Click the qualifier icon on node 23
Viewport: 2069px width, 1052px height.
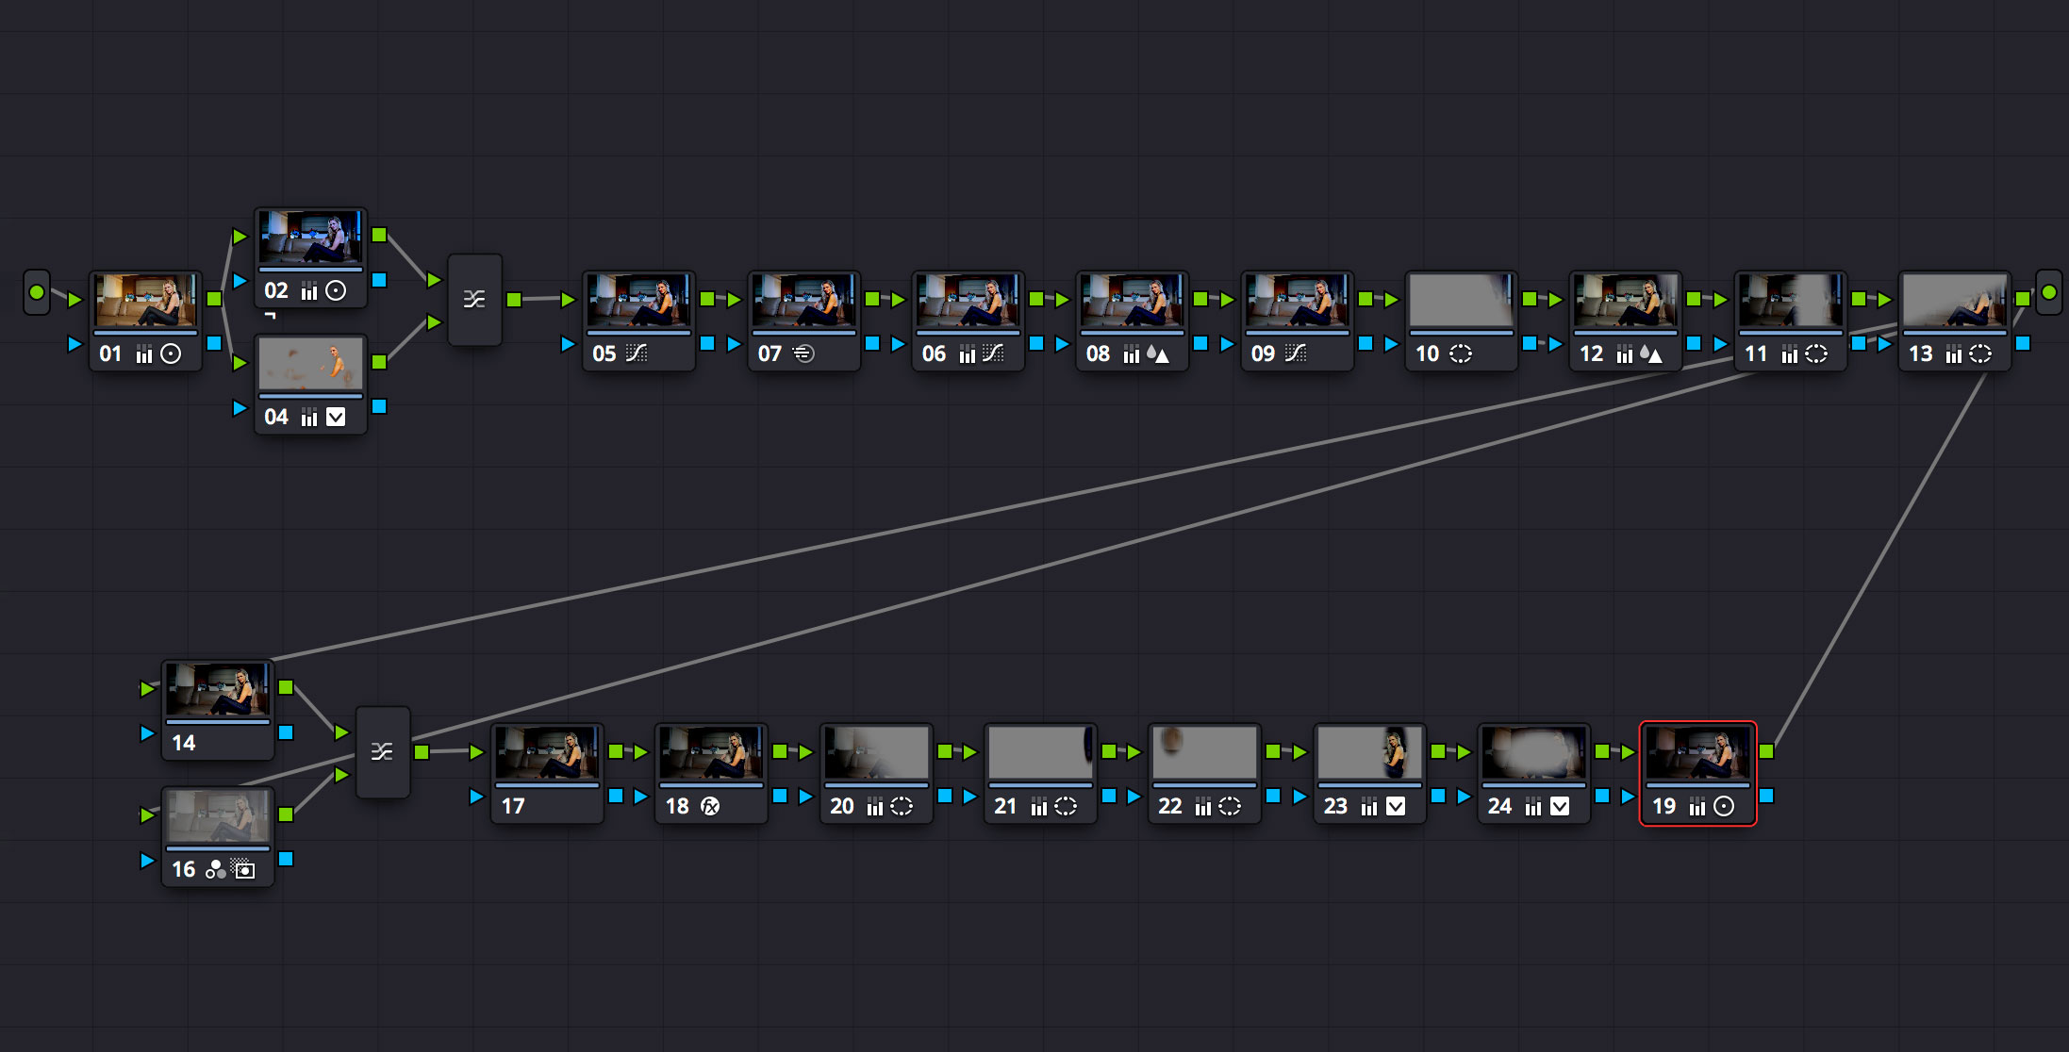pyautogui.click(x=1396, y=806)
